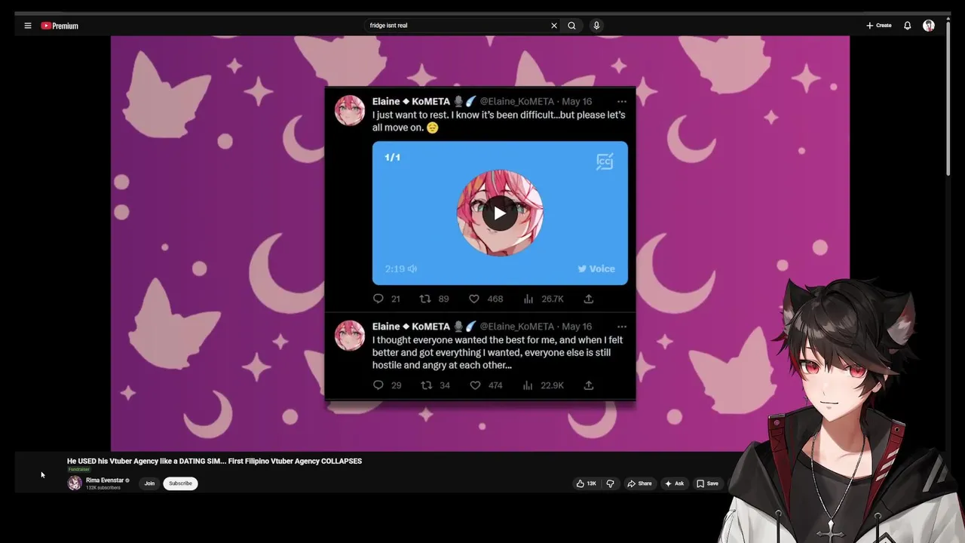The image size is (965, 543).
Task: Click heart icon with 474 likes
Action: [475, 385]
